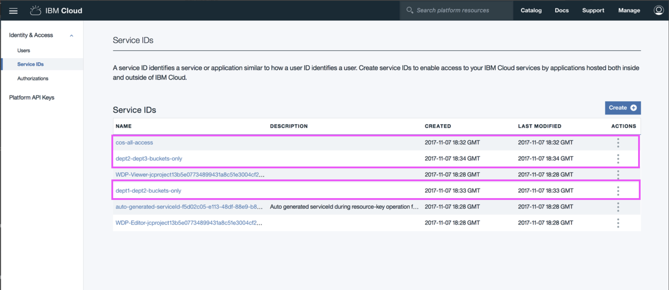Click the search magnifier icon
Screen dimensions: 669x290
point(410,10)
